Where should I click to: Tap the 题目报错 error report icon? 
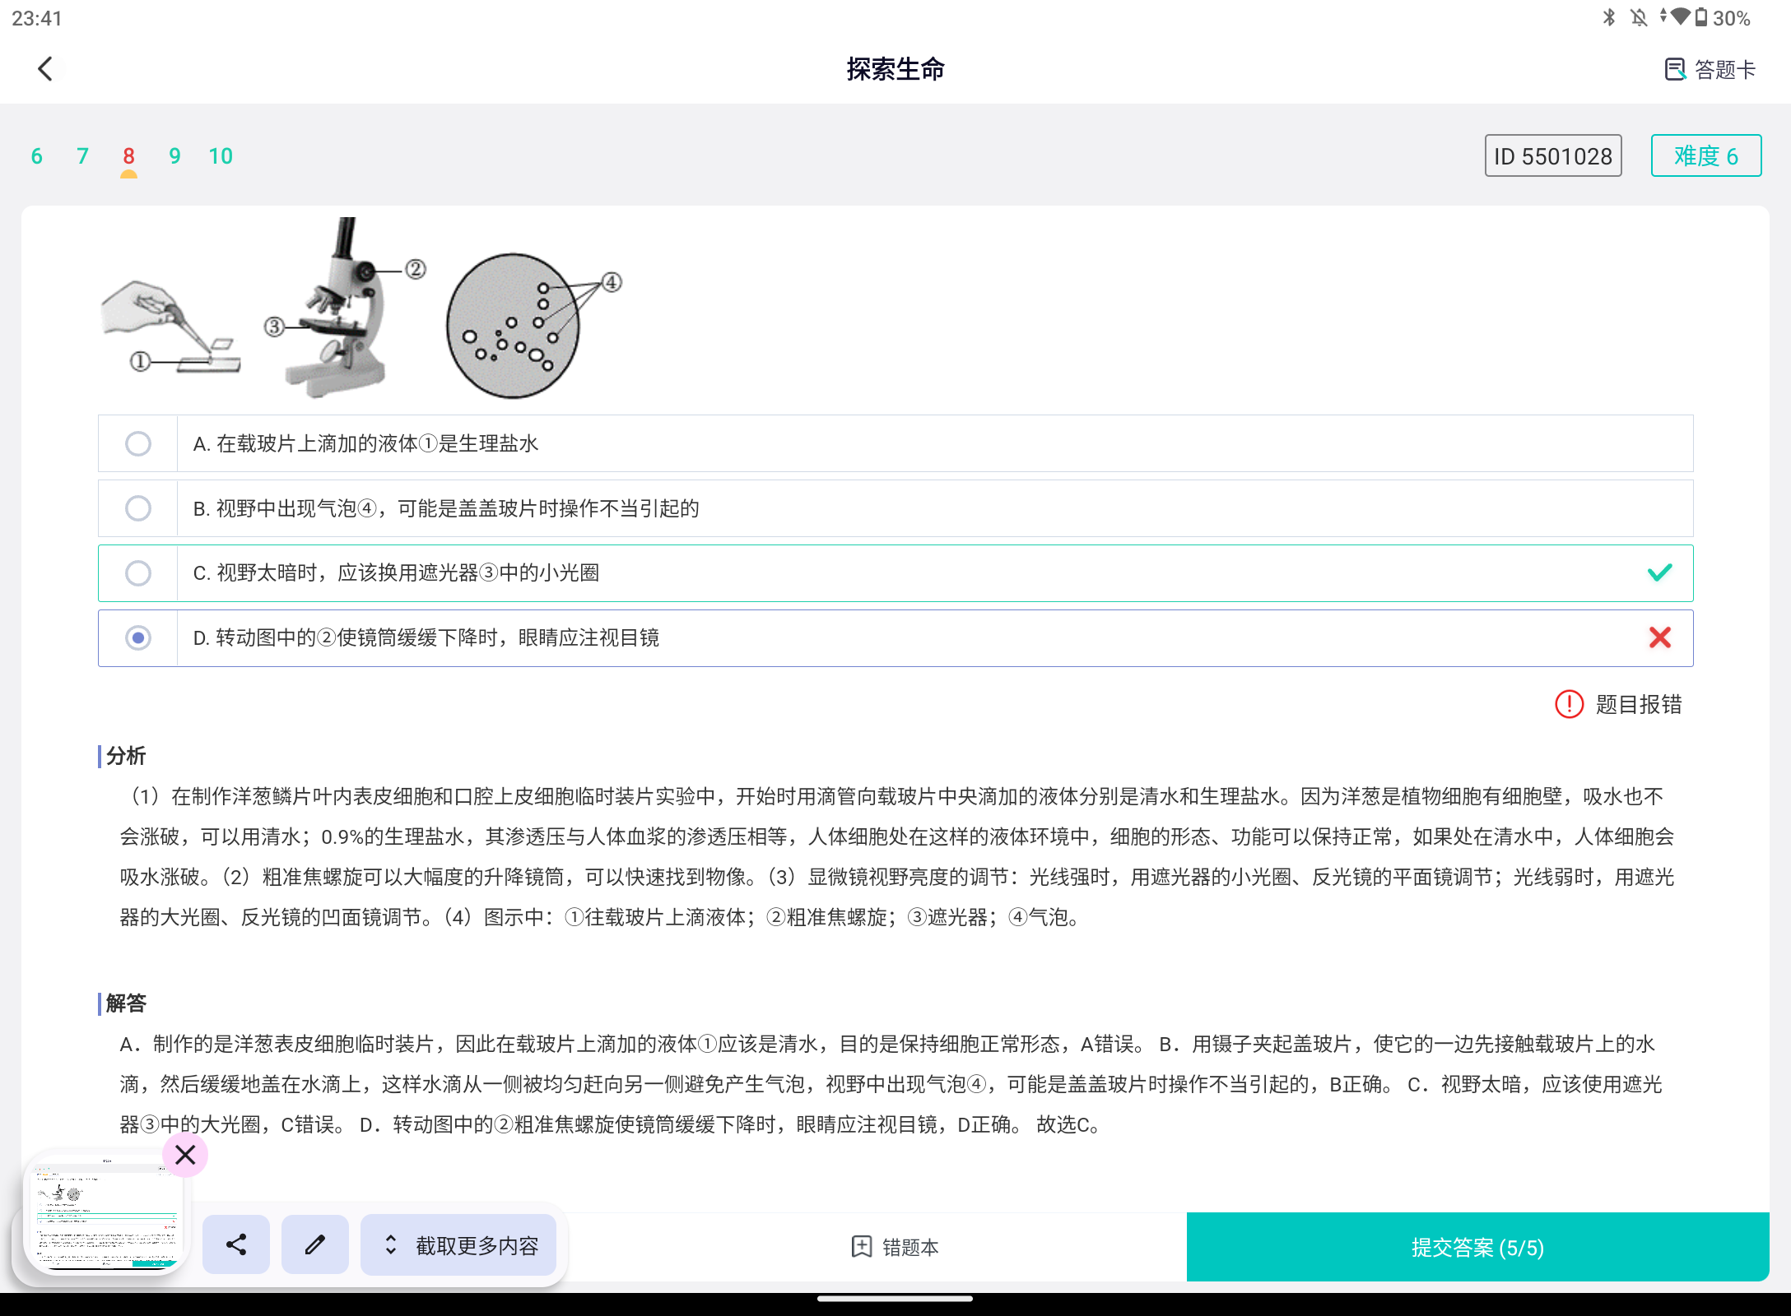coord(1568,705)
